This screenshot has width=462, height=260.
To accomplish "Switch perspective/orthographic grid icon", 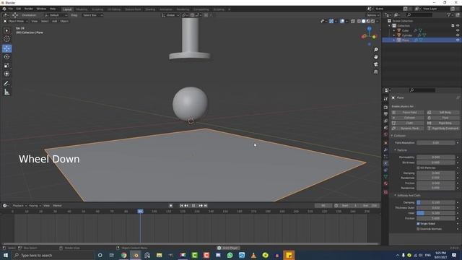I will coord(375,71).
